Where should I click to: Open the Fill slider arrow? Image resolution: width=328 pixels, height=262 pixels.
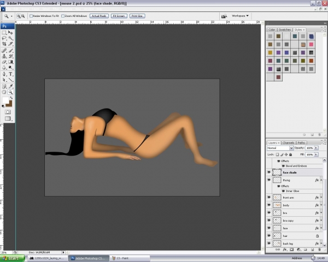pyautogui.click(x=317, y=154)
